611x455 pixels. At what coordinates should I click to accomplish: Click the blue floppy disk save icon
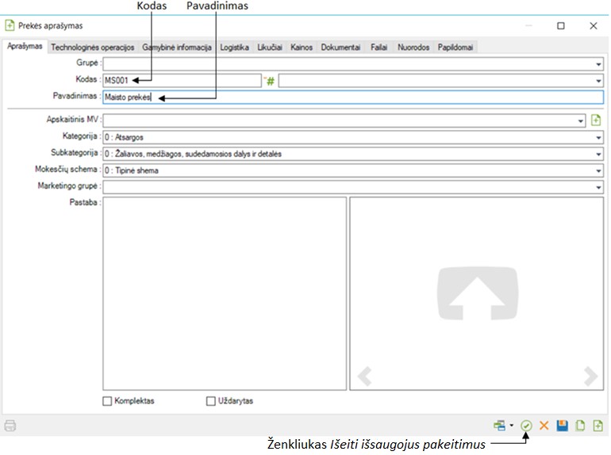[562, 426]
